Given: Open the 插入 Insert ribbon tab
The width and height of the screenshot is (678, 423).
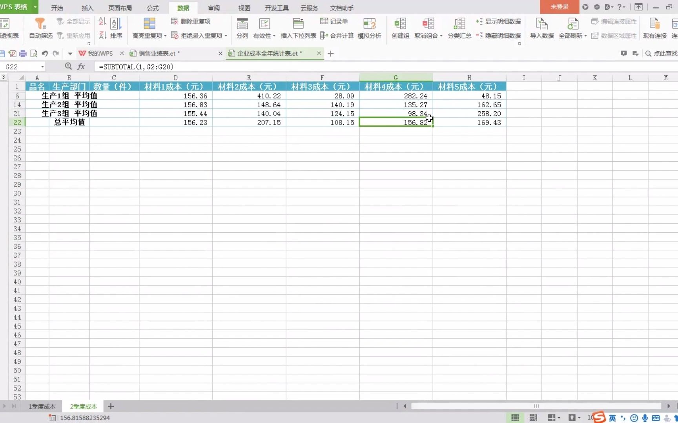Looking at the screenshot, I should coord(87,8).
